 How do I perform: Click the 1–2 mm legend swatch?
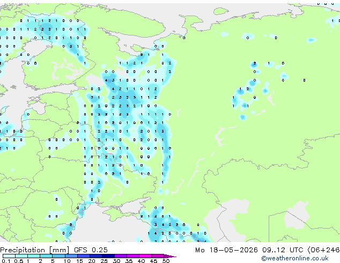tap(34, 256)
